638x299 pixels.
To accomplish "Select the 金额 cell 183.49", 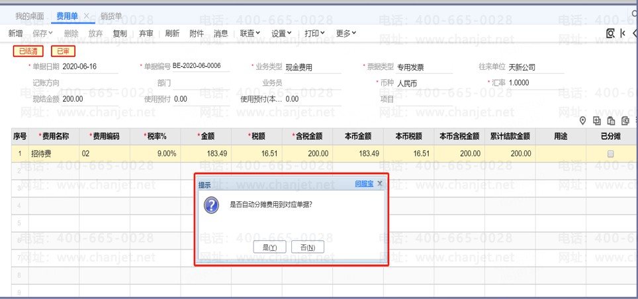I will point(206,154).
